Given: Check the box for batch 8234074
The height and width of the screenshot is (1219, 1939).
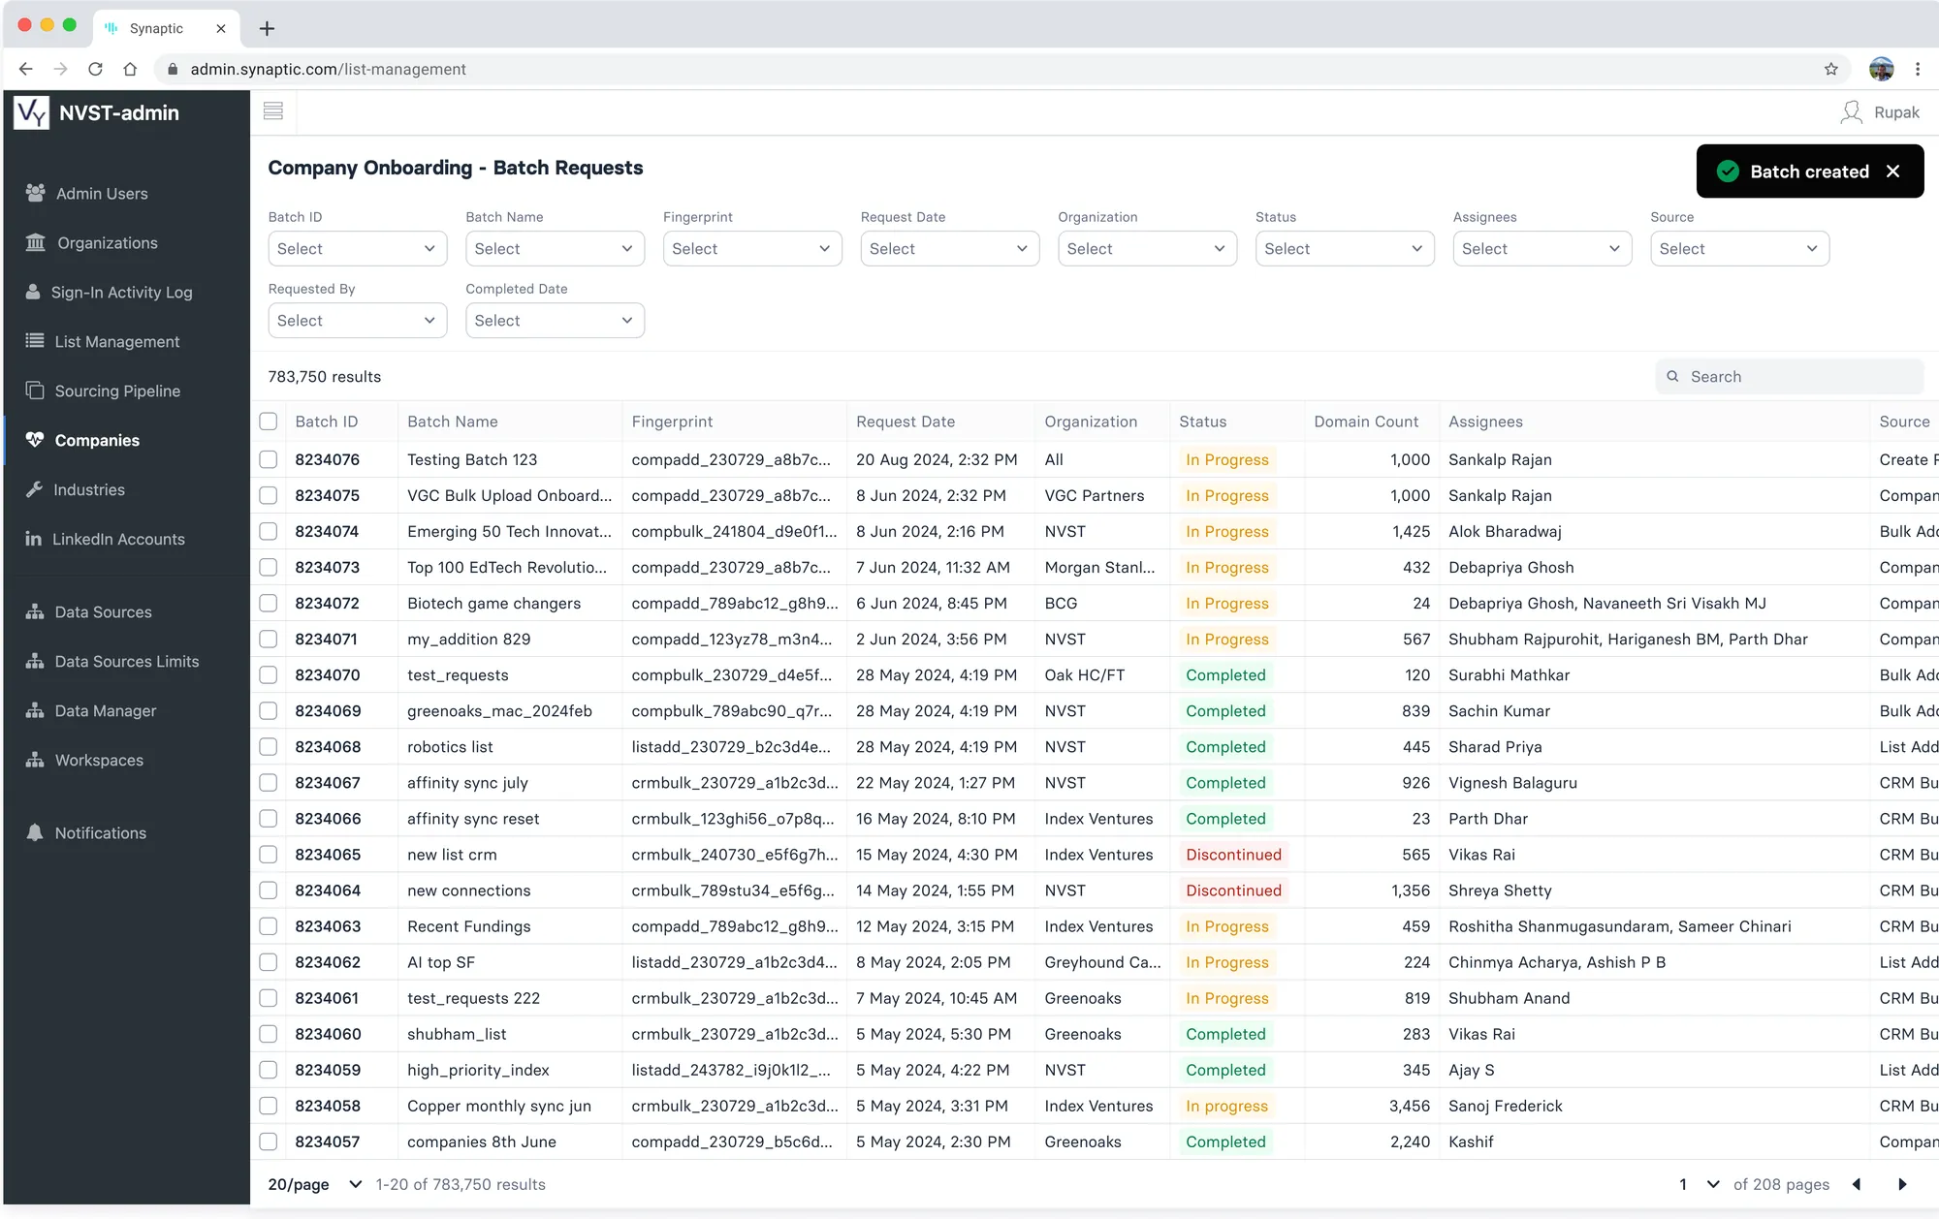Looking at the screenshot, I should click(269, 531).
